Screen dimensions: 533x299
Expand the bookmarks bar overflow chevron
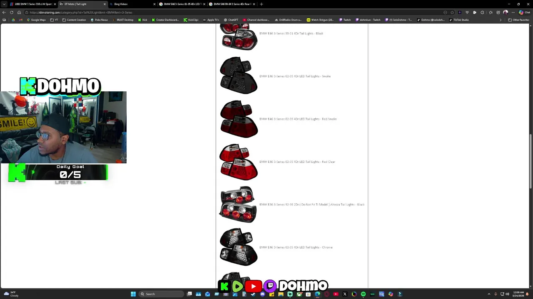click(501, 20)
